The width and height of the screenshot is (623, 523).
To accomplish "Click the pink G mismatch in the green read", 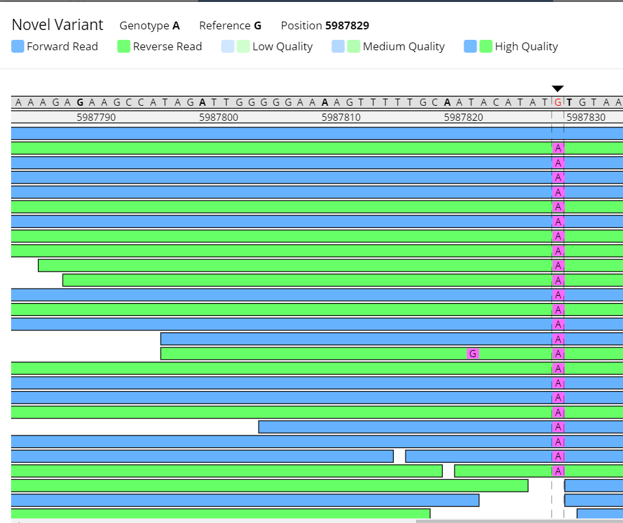I will click(x=473, y=353).
